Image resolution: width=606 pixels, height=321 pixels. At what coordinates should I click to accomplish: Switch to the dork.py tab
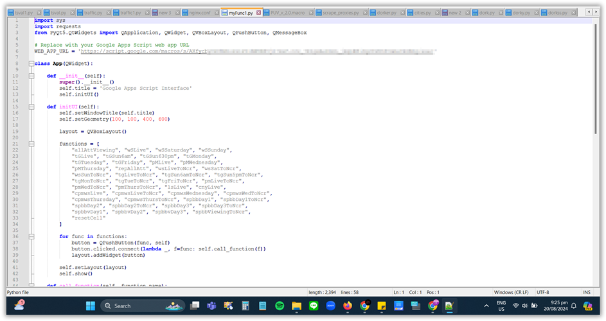point(486,13)
